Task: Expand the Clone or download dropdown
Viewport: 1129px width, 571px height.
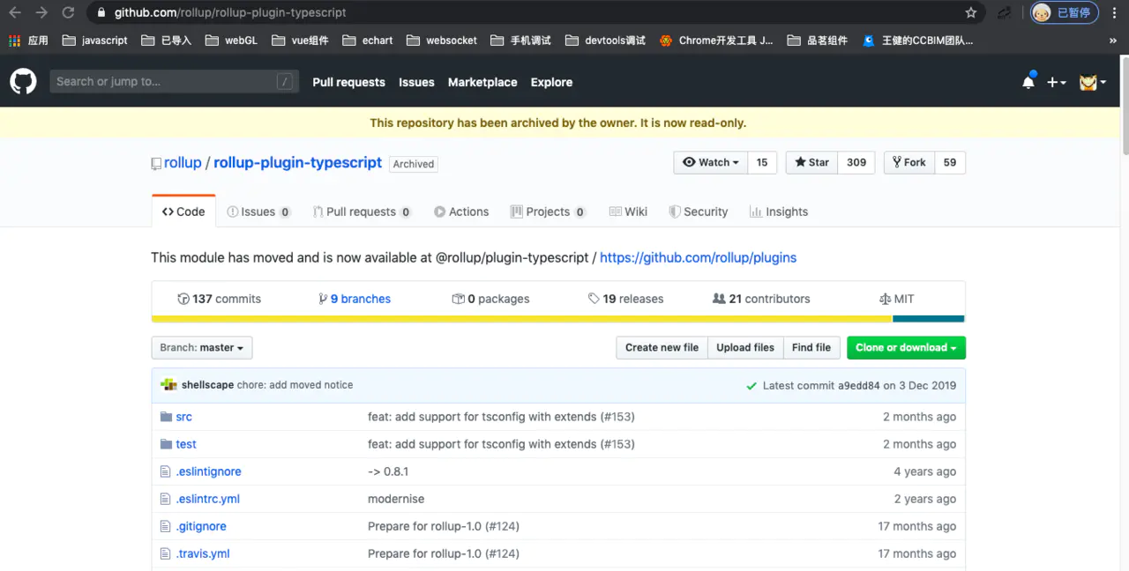Action: point(906,347)
